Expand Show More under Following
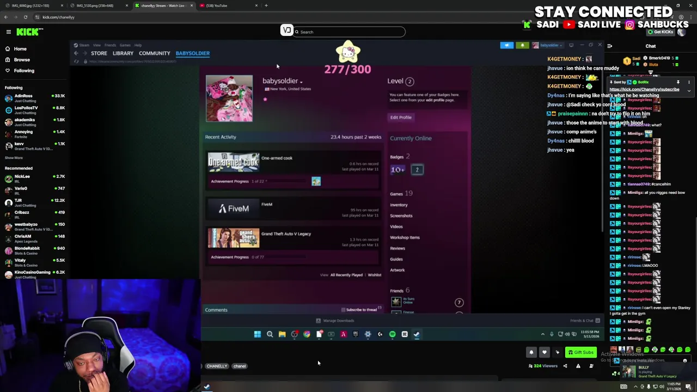697x392 pixels. [14, 158]
